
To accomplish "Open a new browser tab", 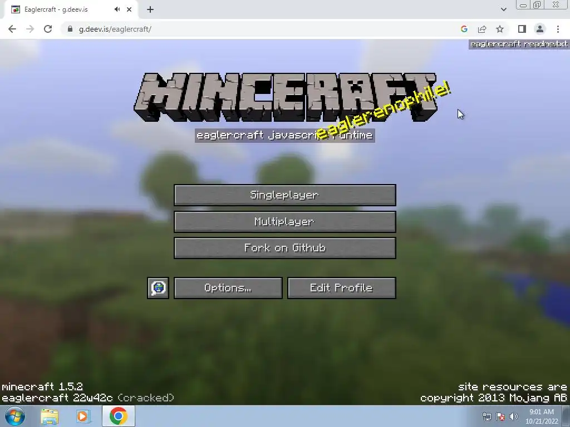I will point(150,9).
